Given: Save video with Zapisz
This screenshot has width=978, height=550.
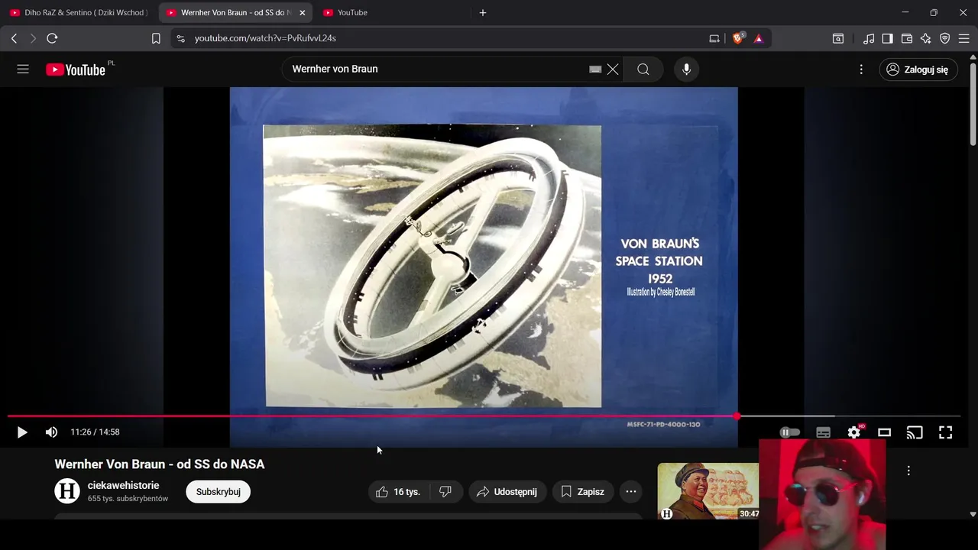Looking at the screenshot, I should [583, 492].
